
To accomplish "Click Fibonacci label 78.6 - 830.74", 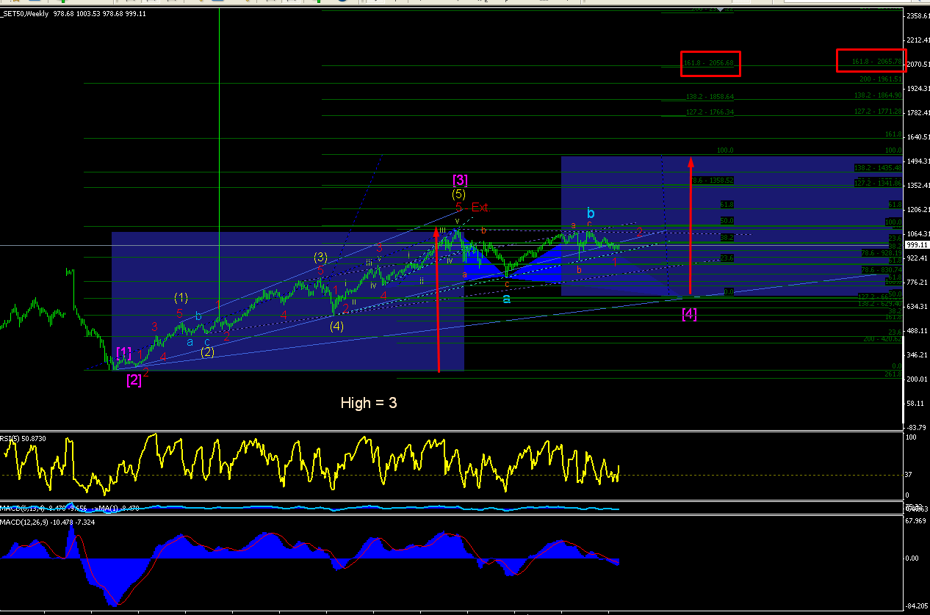I will (x=881, y=270).
